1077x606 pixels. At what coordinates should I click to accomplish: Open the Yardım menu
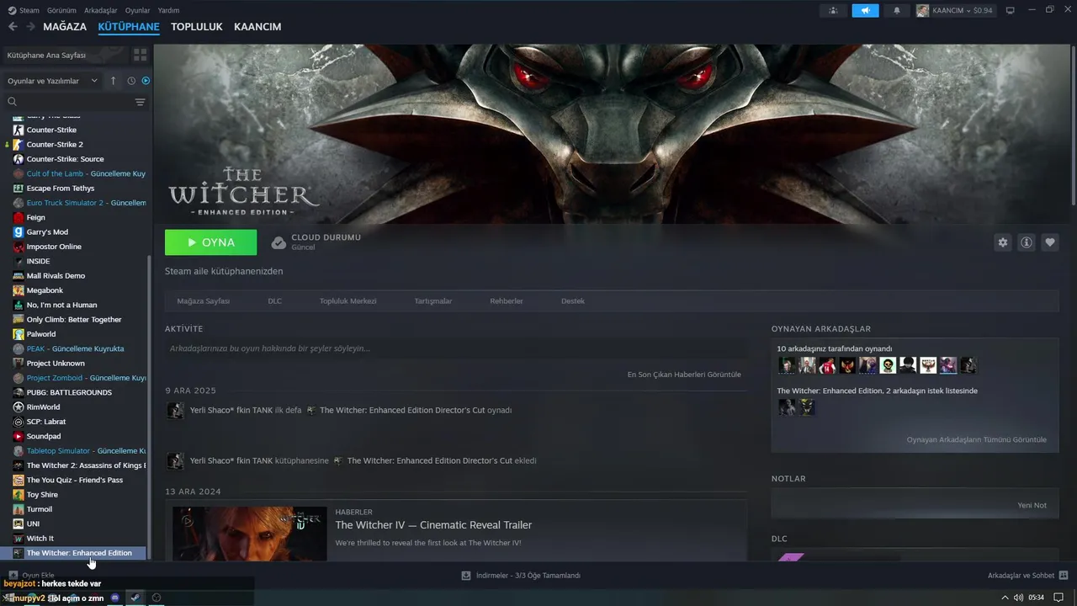[169, 10]
